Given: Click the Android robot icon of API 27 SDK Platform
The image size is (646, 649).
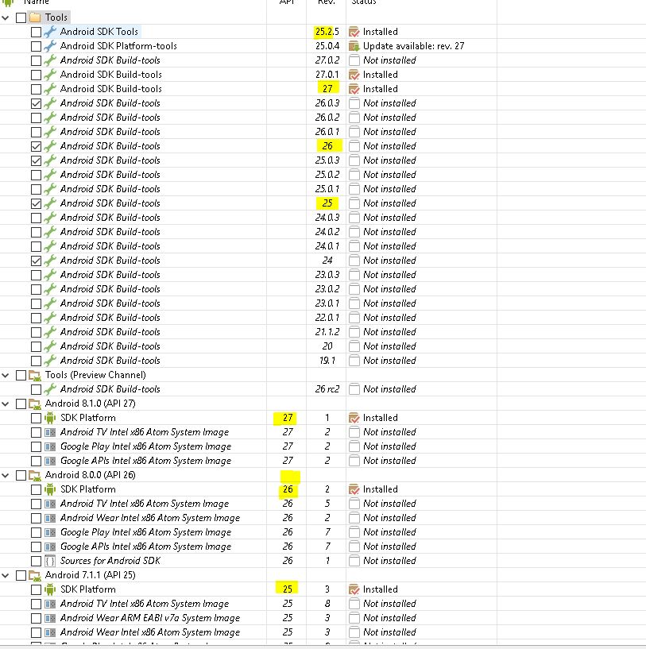Looking at the screenshot, I should (50, 418).
